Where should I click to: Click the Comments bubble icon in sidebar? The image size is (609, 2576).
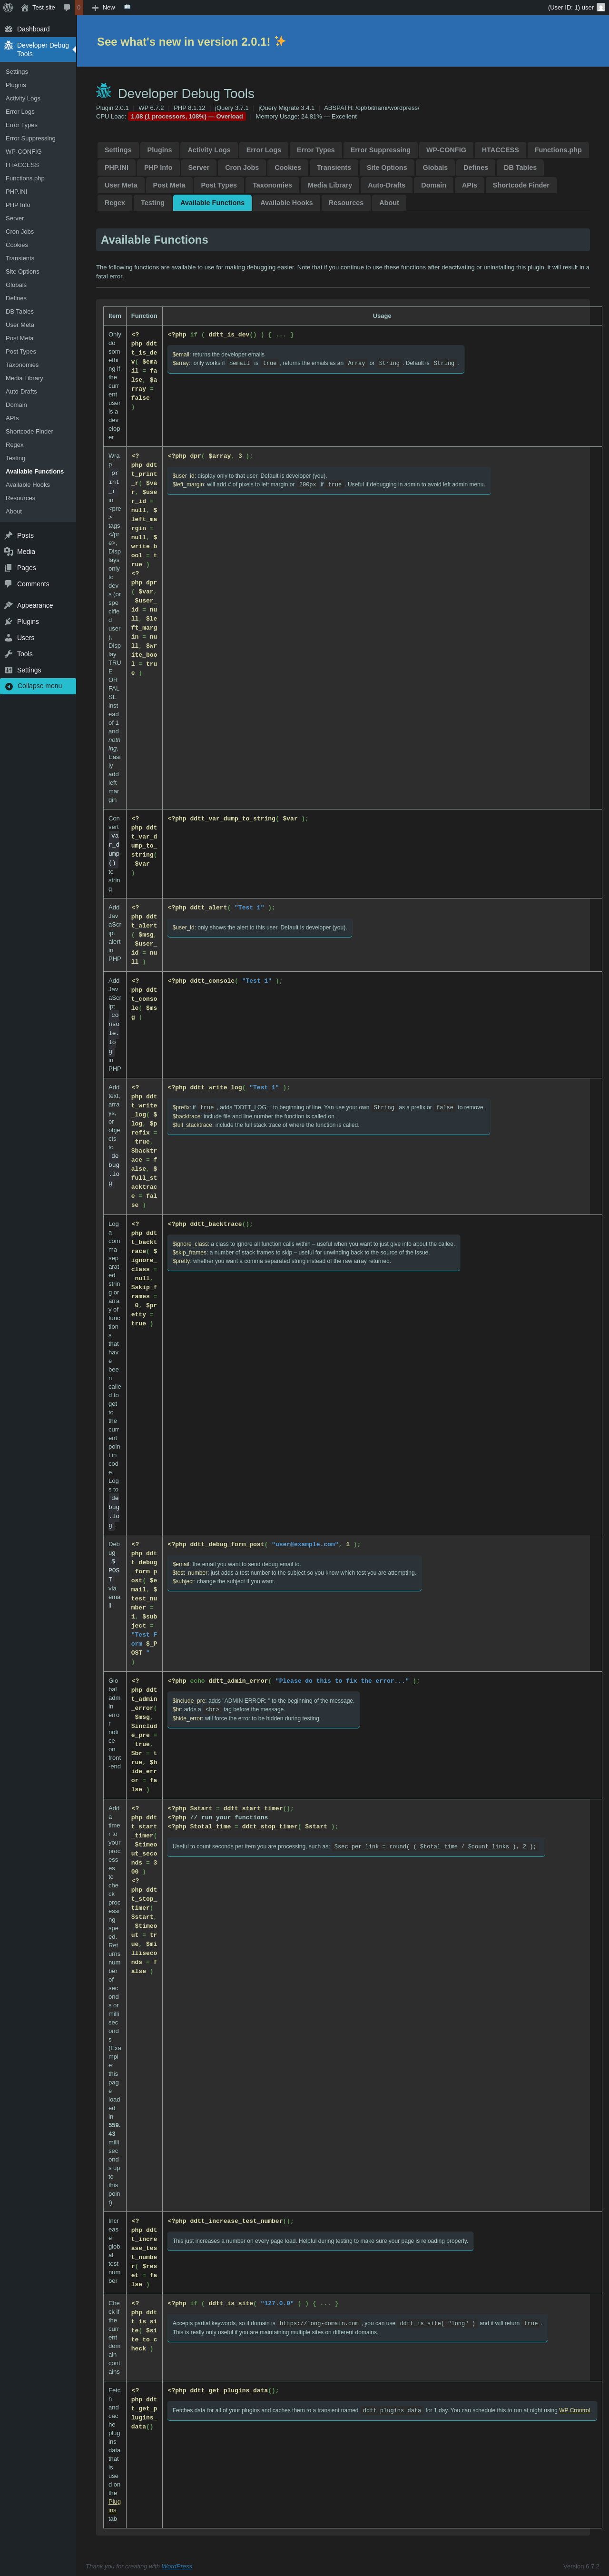point(9,583)
